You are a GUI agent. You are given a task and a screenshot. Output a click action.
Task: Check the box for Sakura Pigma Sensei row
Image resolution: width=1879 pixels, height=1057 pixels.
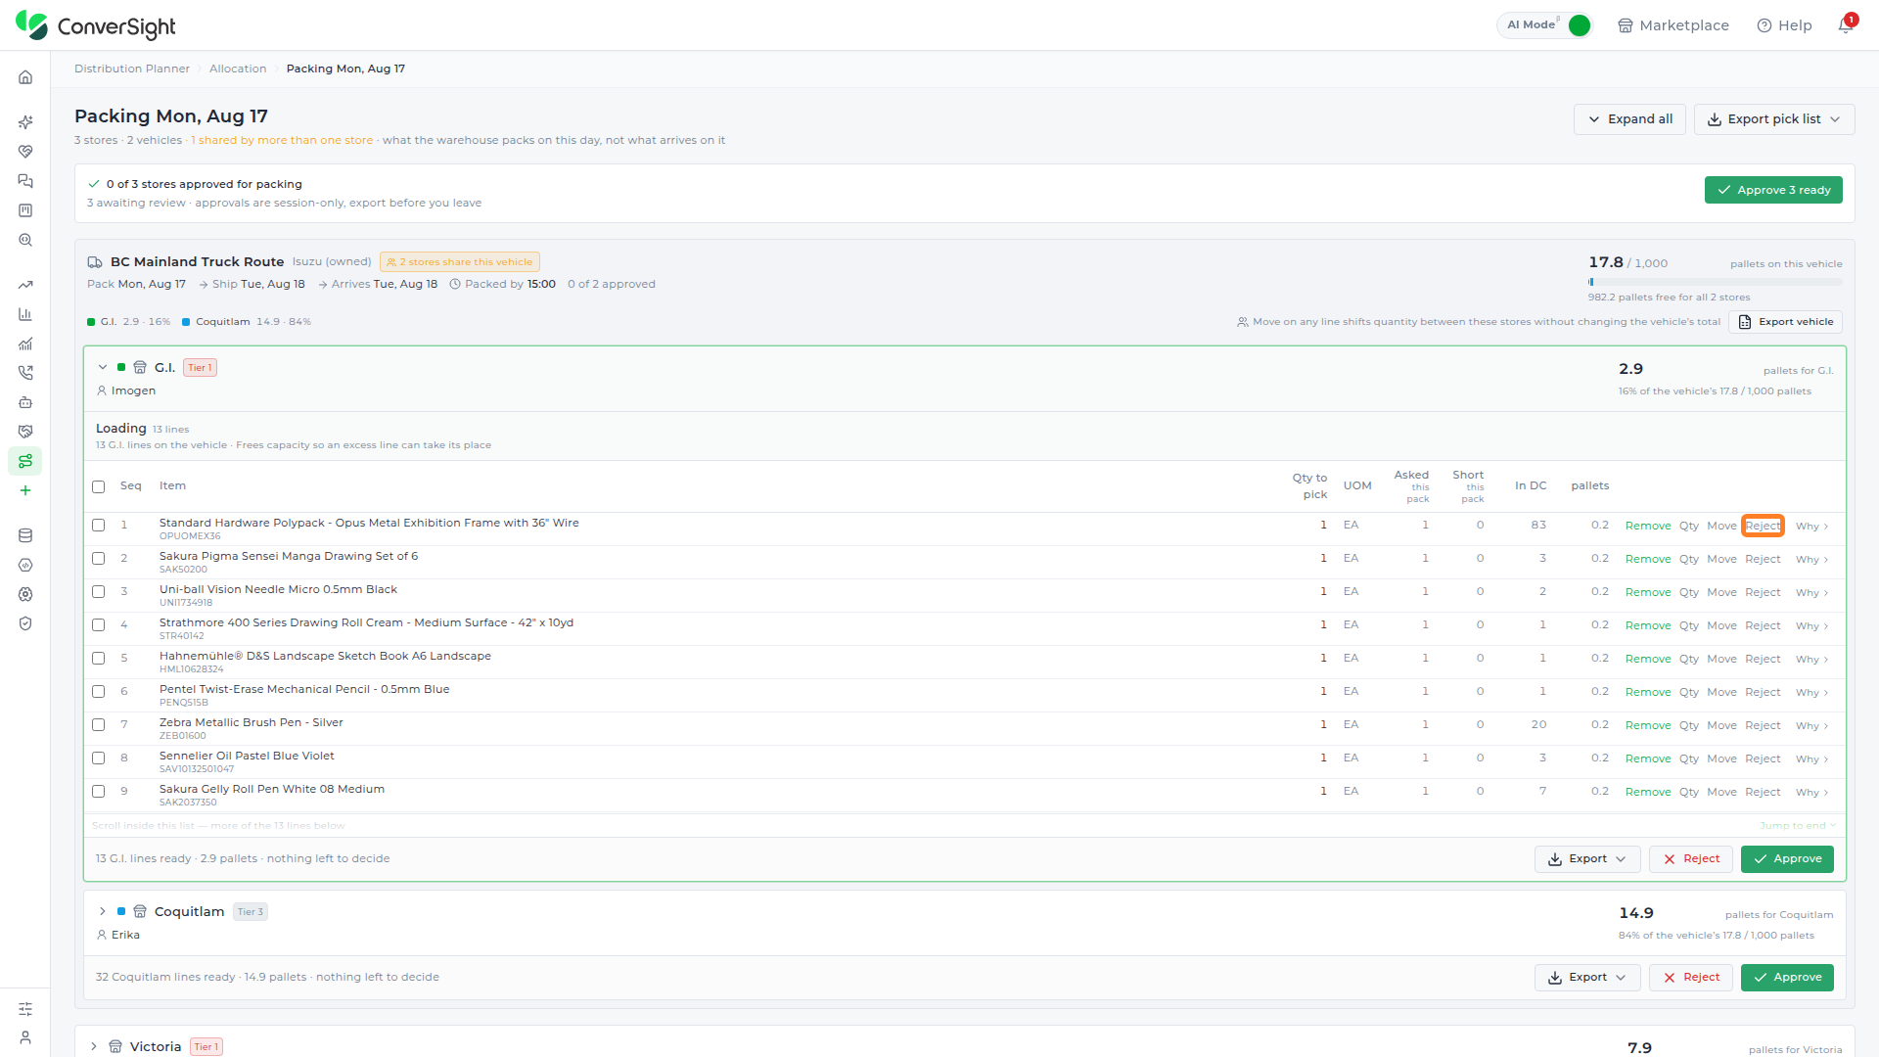pos(99,559)
